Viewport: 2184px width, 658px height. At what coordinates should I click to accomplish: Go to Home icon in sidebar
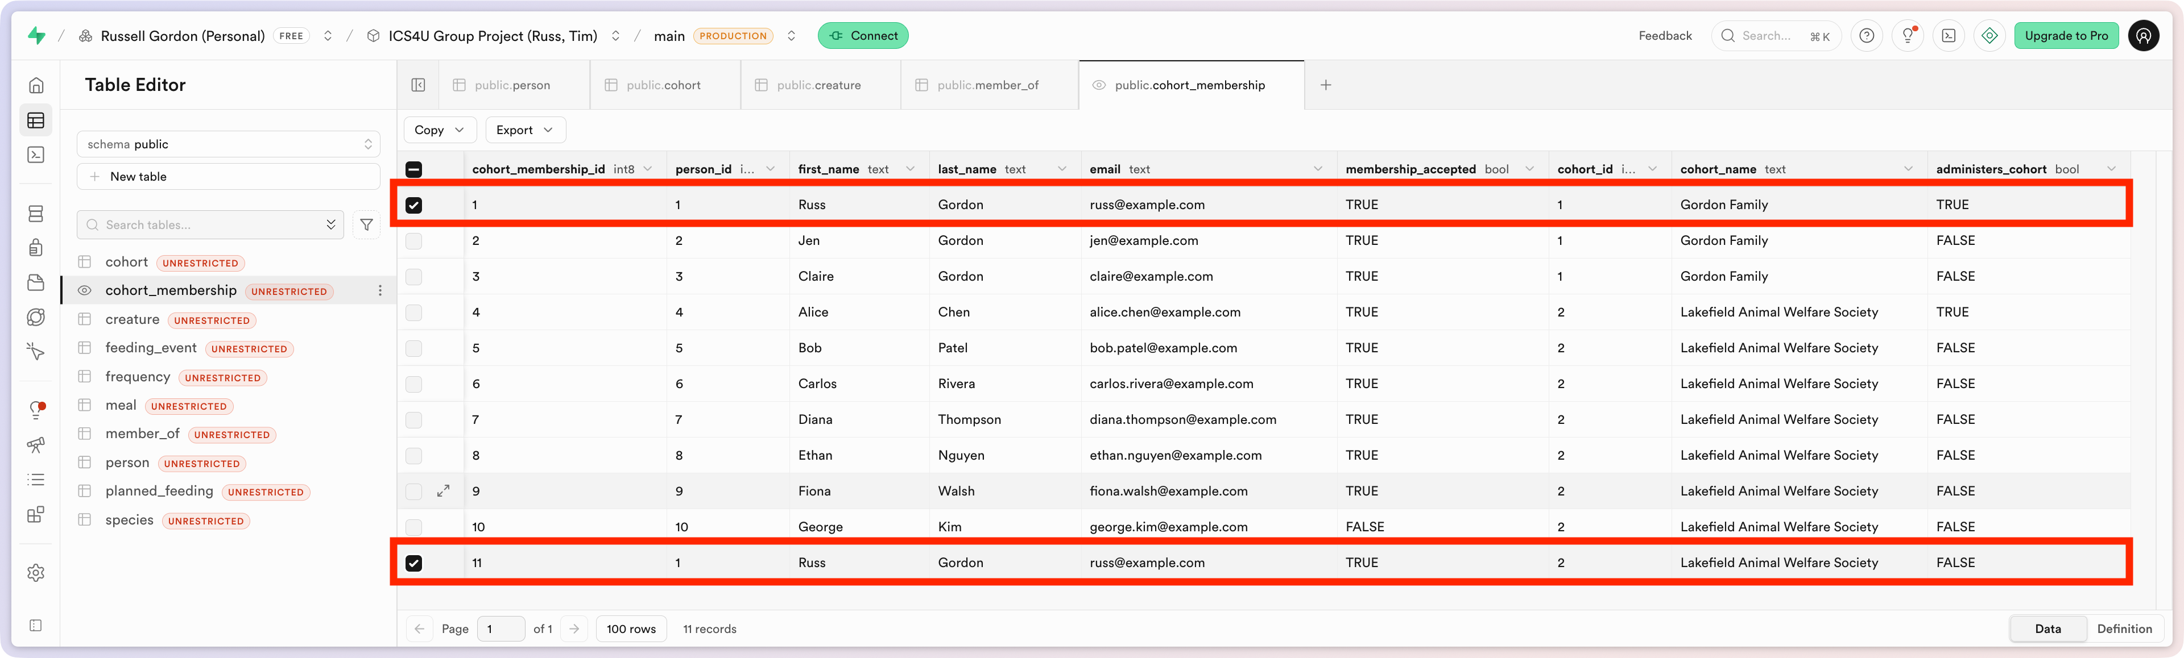36,86
